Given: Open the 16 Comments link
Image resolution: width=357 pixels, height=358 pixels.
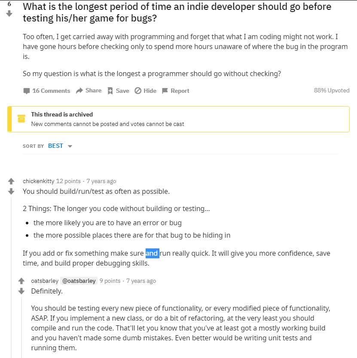Looking at the screenshot, I should pyautogui.click(x=47, y=91).
